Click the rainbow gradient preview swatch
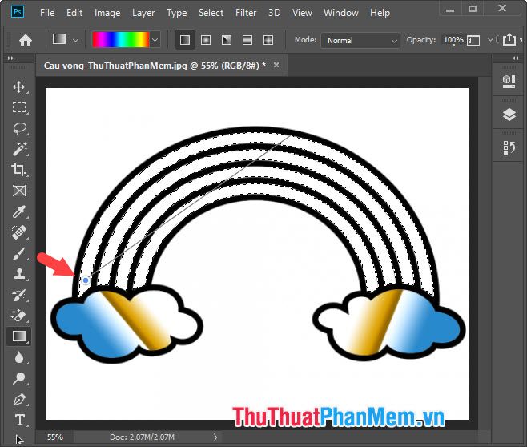Viewport: 527px width, 447px height. pos(121,40)
